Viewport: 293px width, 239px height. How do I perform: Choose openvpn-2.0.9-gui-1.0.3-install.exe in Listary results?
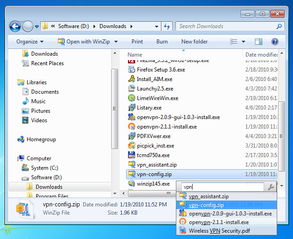(227, 214)
